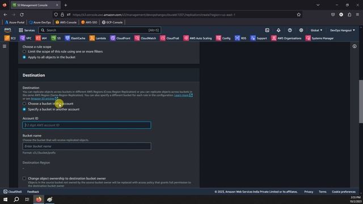Open the info panel icon on right
The width and height of the screenshot is (363, 204).
354,46
